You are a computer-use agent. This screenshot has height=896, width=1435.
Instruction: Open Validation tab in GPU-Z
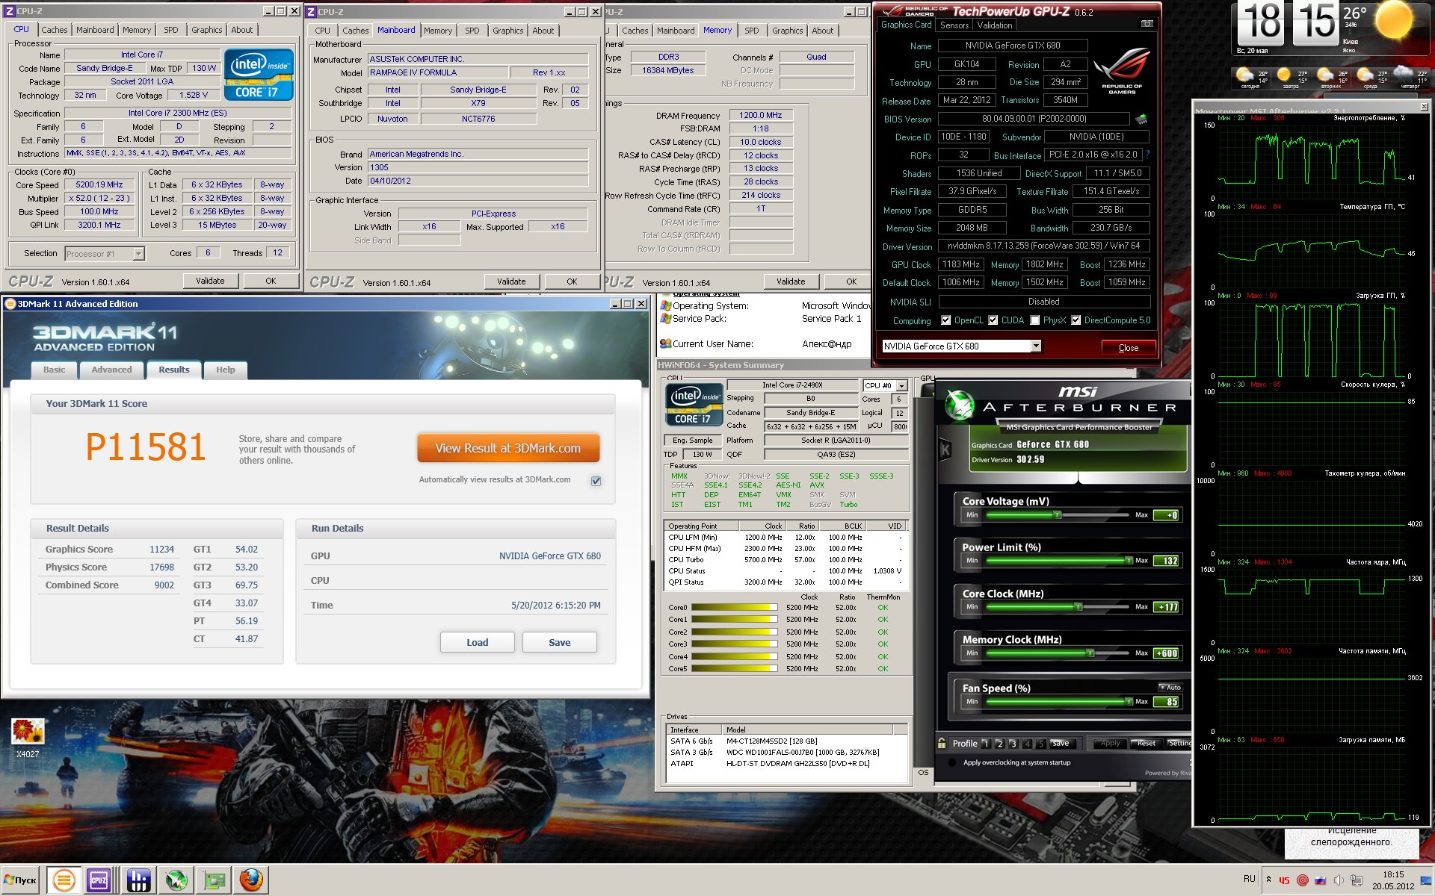pyautogui.click(x=994, y=25)
